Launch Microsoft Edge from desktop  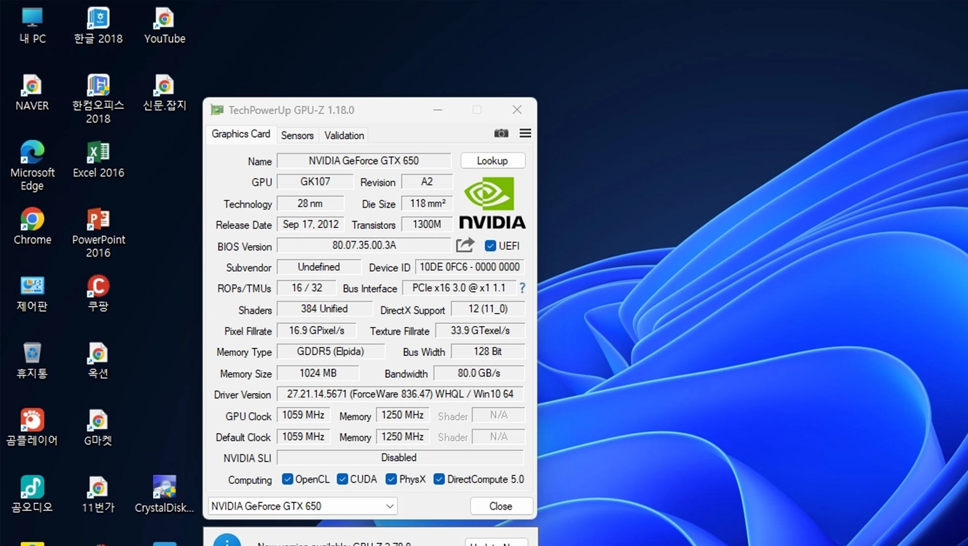click(x=32, y=165)
